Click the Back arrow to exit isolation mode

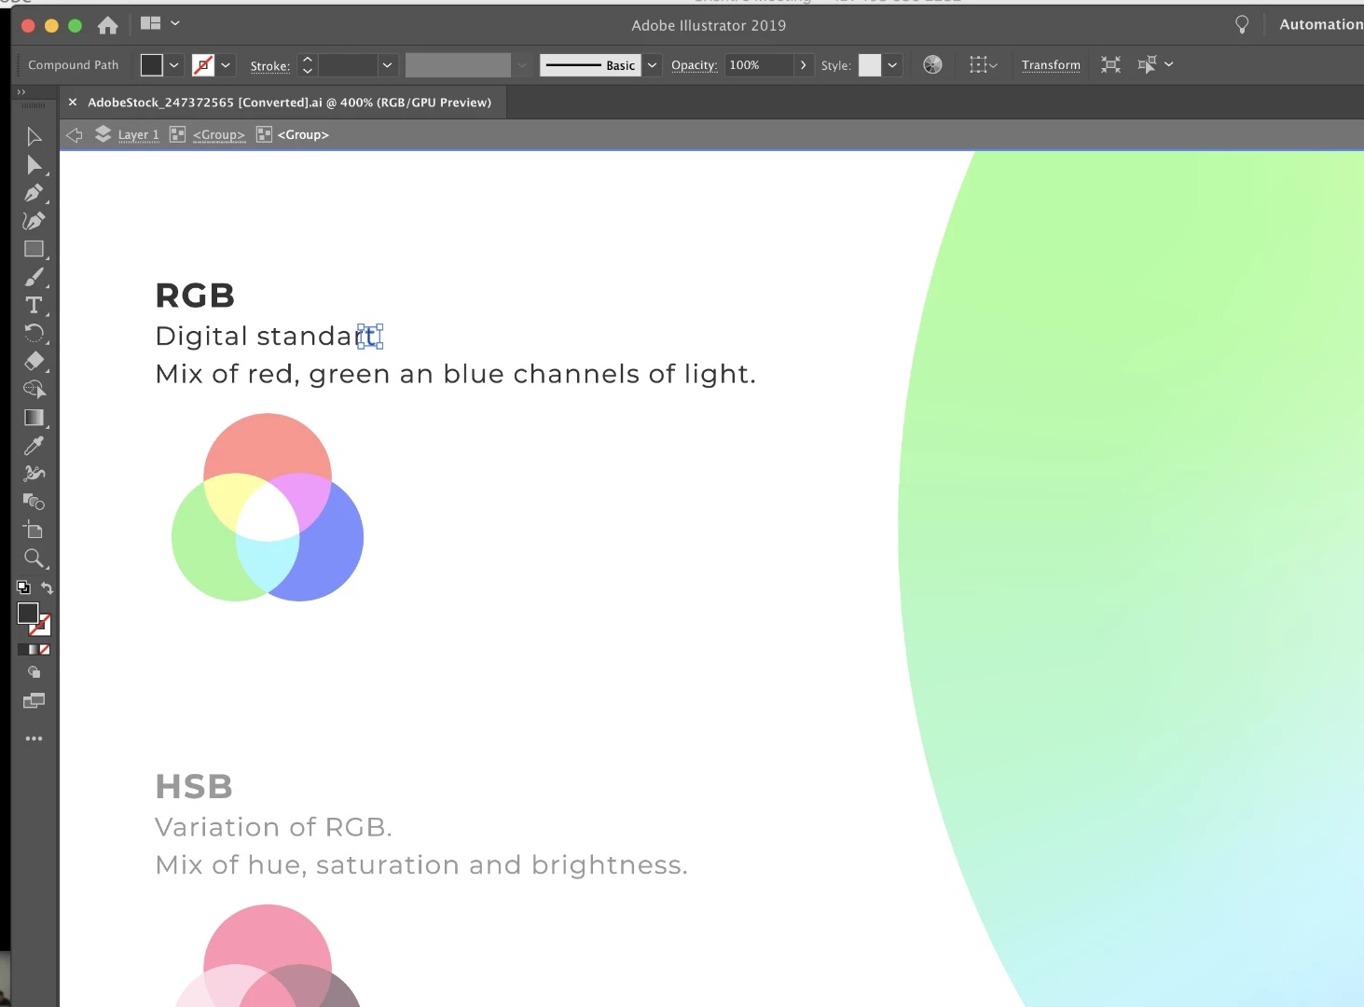tap(74, 135)
